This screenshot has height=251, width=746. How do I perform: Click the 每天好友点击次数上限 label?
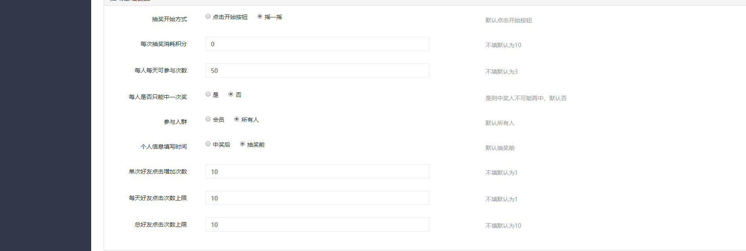point(158,198)
